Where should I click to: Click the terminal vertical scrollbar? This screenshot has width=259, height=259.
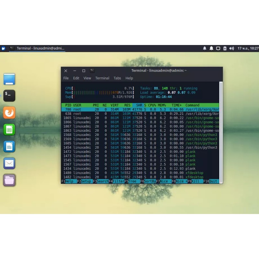pyautogui.click(x=221, y=129)
